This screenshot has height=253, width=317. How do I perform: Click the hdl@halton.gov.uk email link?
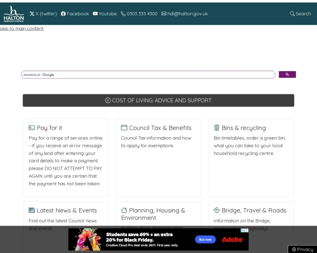(x=188, y=14)
